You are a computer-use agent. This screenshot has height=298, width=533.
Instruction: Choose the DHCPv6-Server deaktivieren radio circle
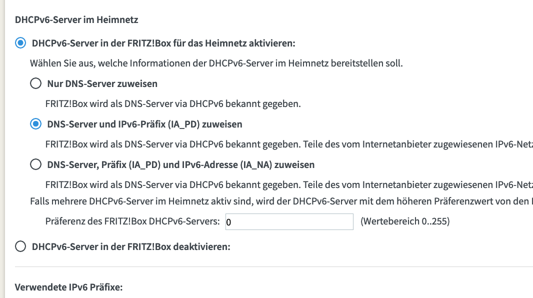point(20,246)
